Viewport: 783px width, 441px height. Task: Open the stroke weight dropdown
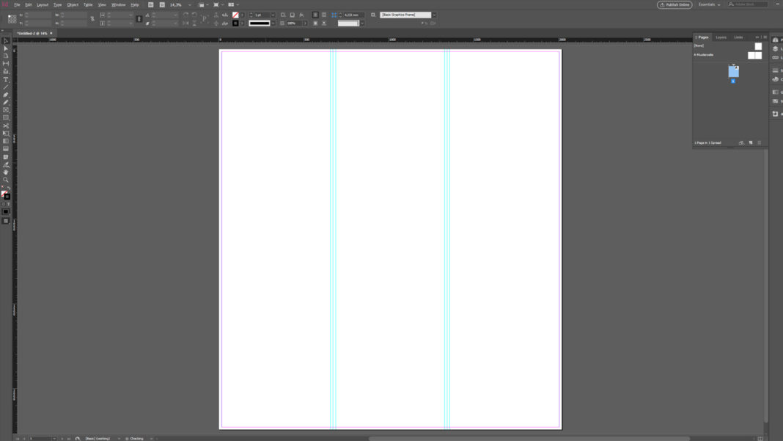pyautogui.click(x=271, y=14)
